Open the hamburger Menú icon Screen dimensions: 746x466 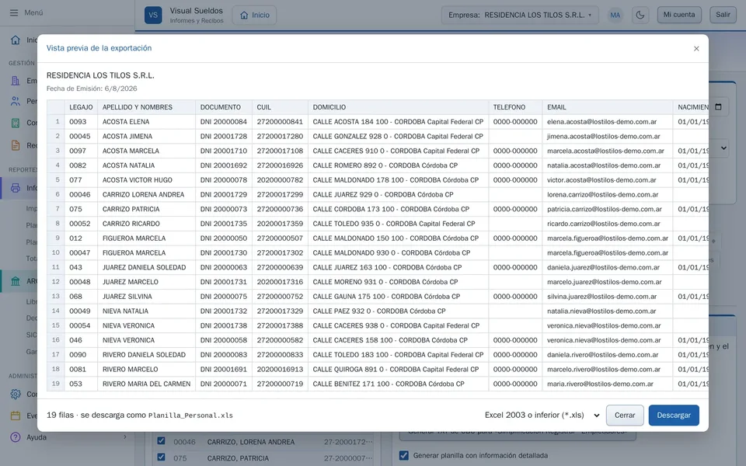click(x=14, y=13)
